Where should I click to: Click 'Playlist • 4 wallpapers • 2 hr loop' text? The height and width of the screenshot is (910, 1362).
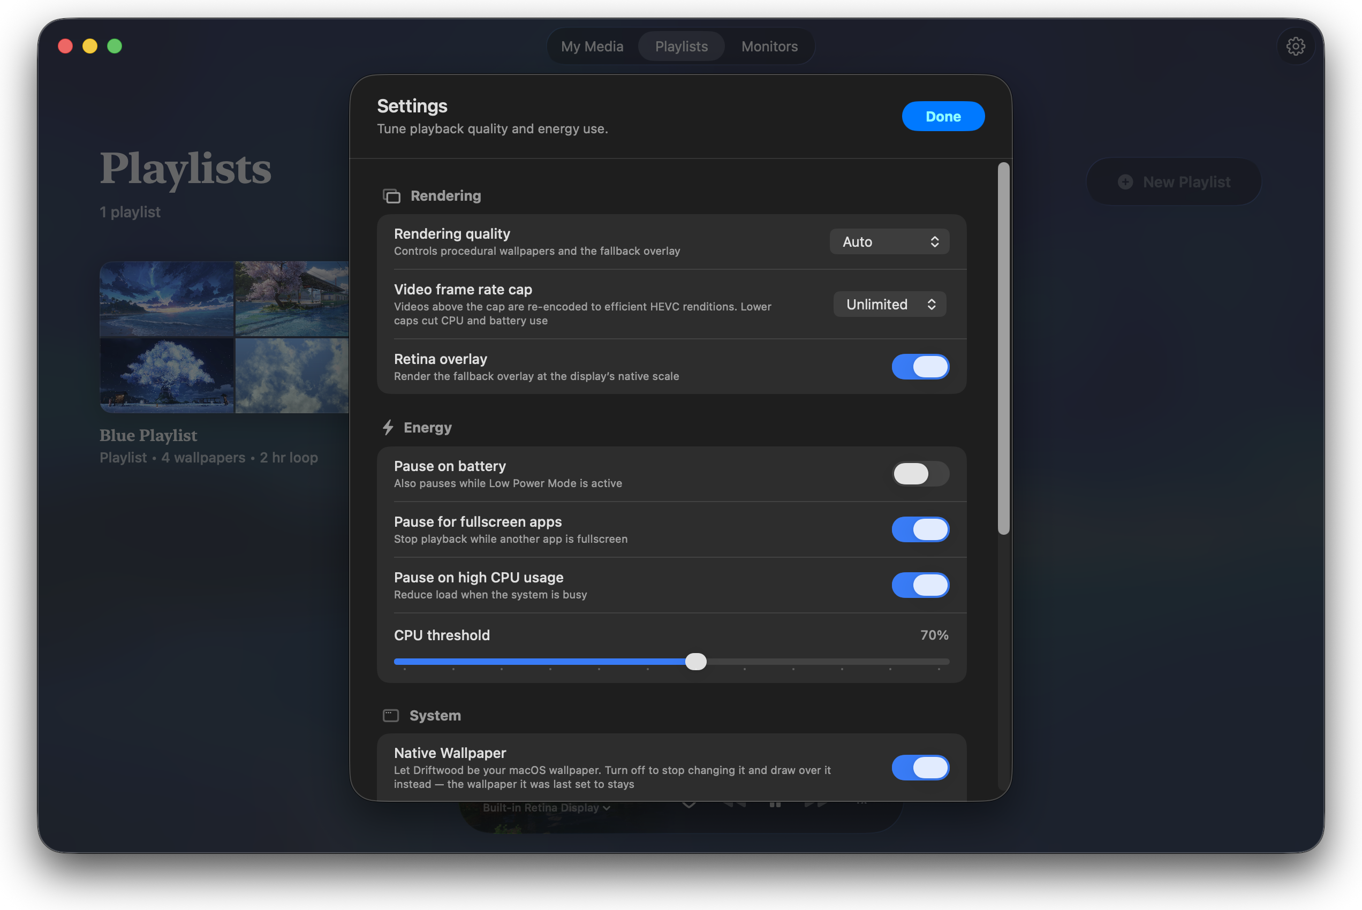[x=209, y=458]
